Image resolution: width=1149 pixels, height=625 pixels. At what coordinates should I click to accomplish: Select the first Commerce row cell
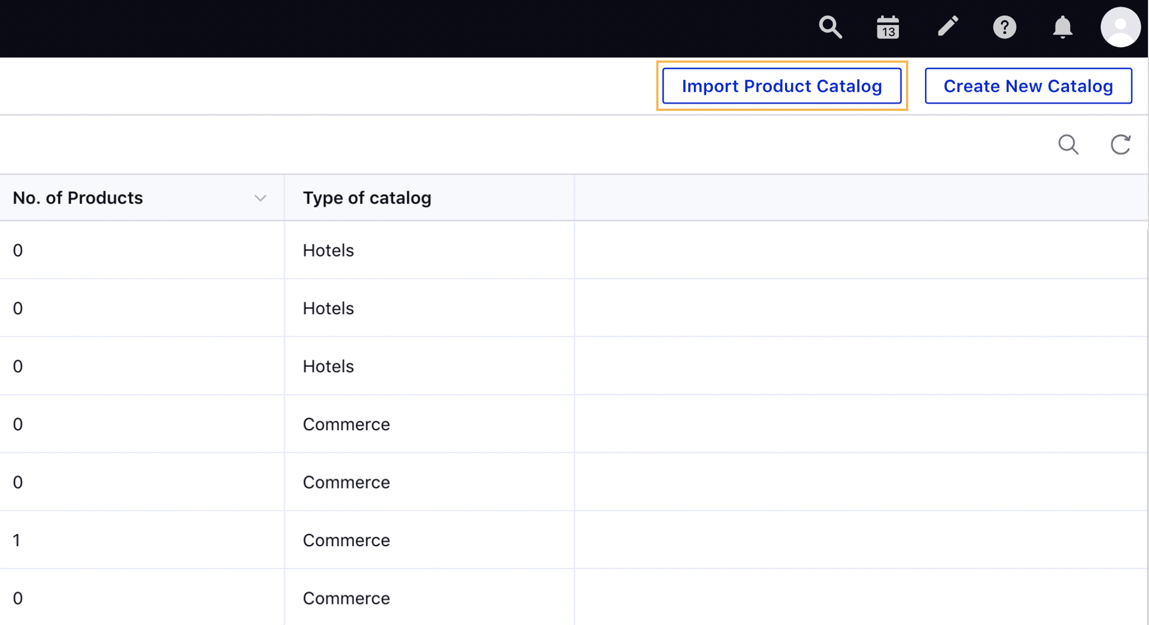click(429, 424)
